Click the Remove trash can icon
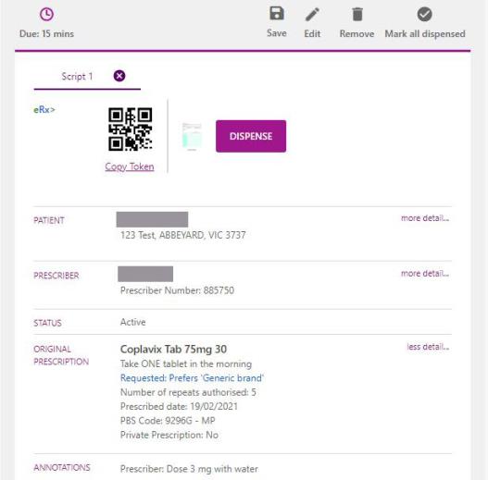Viewport: 488px width, 480px height. point(357,14)
